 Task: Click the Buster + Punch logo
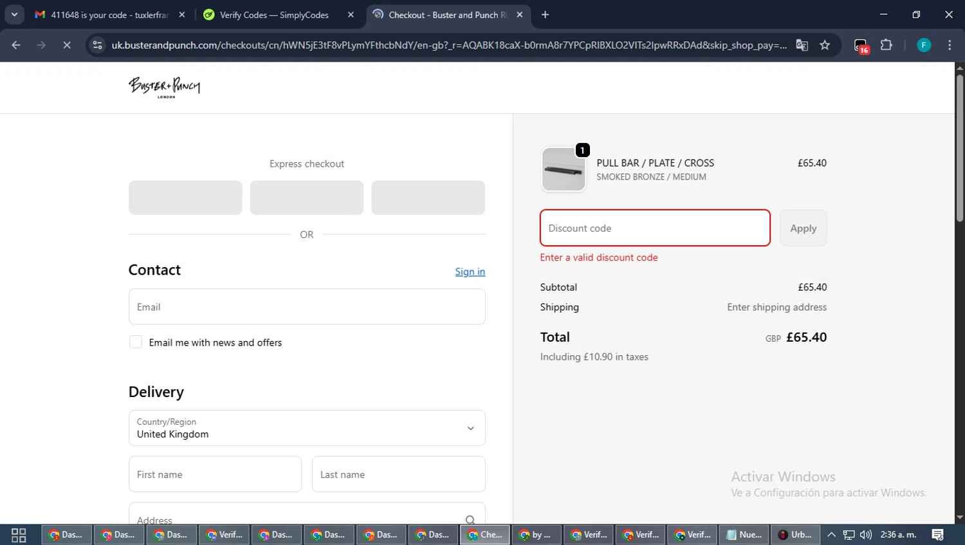(x=164, y=87)
